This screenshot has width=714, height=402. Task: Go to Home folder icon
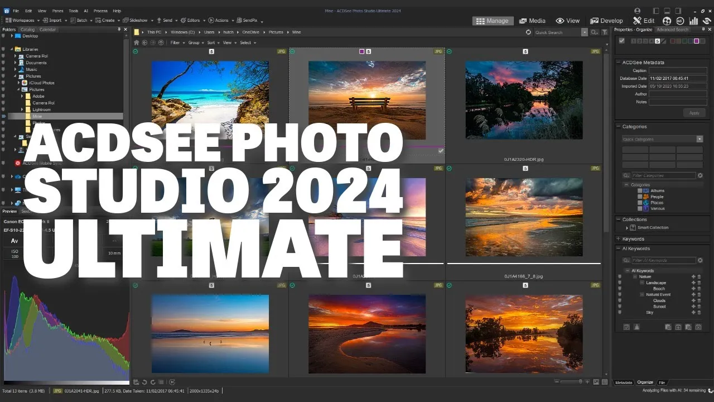(137, 42)
